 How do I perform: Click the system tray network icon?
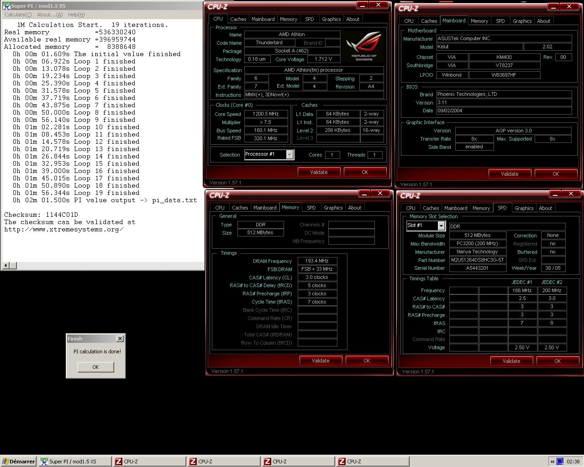point(560,462)
